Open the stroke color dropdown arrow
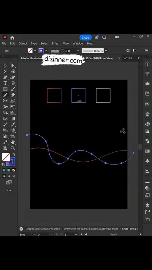 46,51
